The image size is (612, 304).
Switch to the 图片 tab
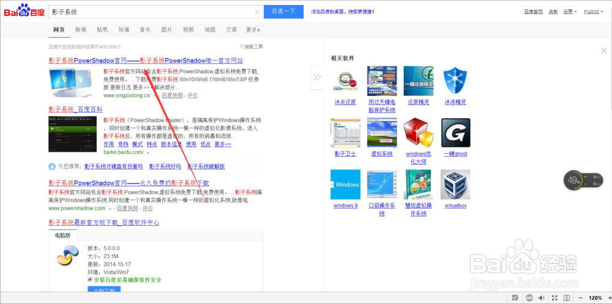[166, 29]
